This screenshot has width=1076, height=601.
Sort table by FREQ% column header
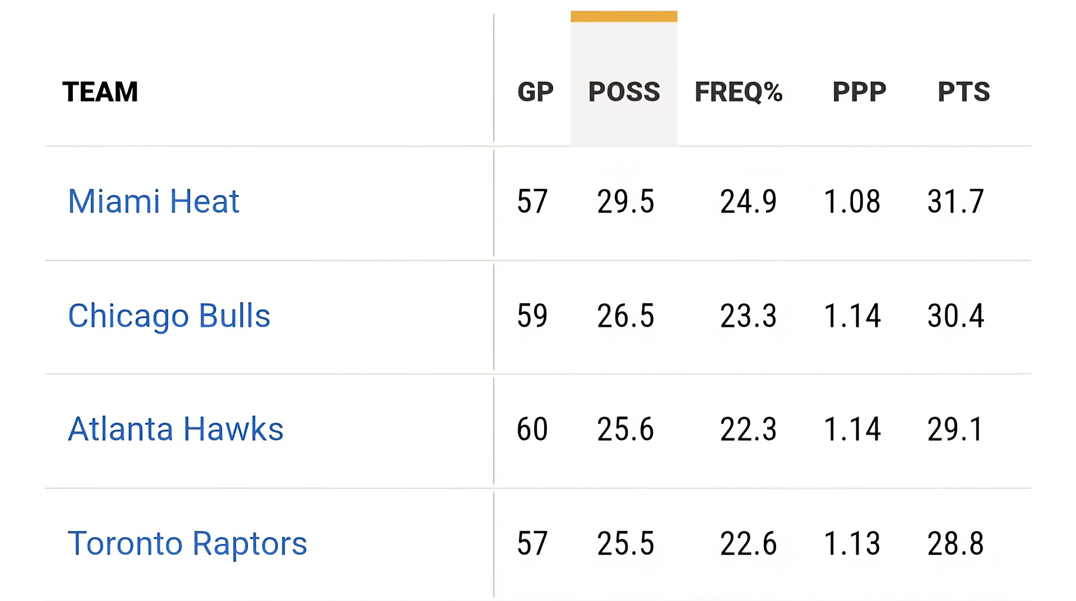738,92
